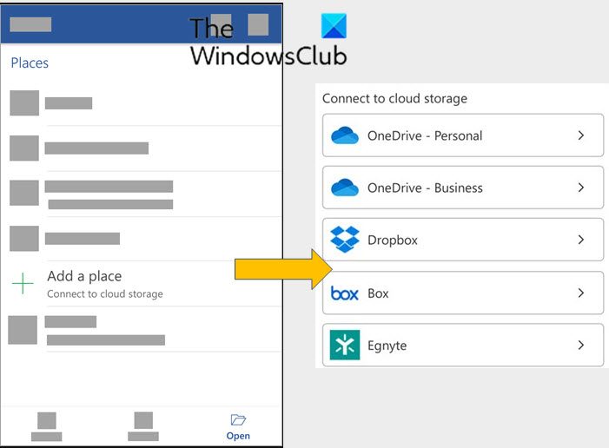
Task: Click the OneDrive - Business cloud icon
Action: (x=345, y=188)
